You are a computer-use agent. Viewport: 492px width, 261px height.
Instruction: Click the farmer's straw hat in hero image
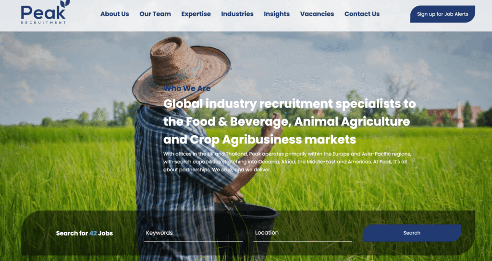(x=181, y=71)
